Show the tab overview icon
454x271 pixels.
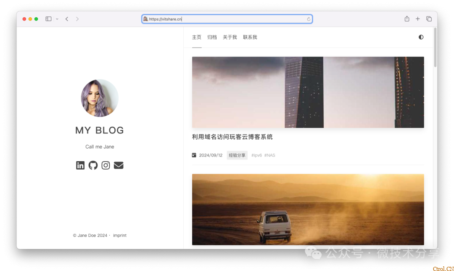coord(429,19)
